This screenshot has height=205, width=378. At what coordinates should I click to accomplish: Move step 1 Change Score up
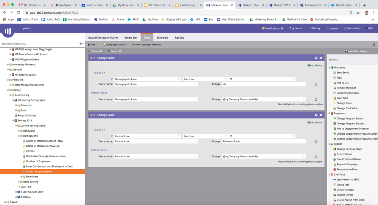point(316,58)
